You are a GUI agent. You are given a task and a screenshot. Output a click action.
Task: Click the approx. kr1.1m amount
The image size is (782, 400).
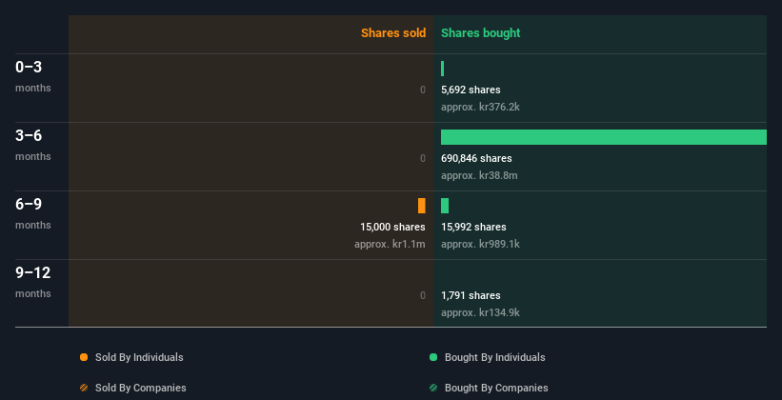(x=390, y=245)
